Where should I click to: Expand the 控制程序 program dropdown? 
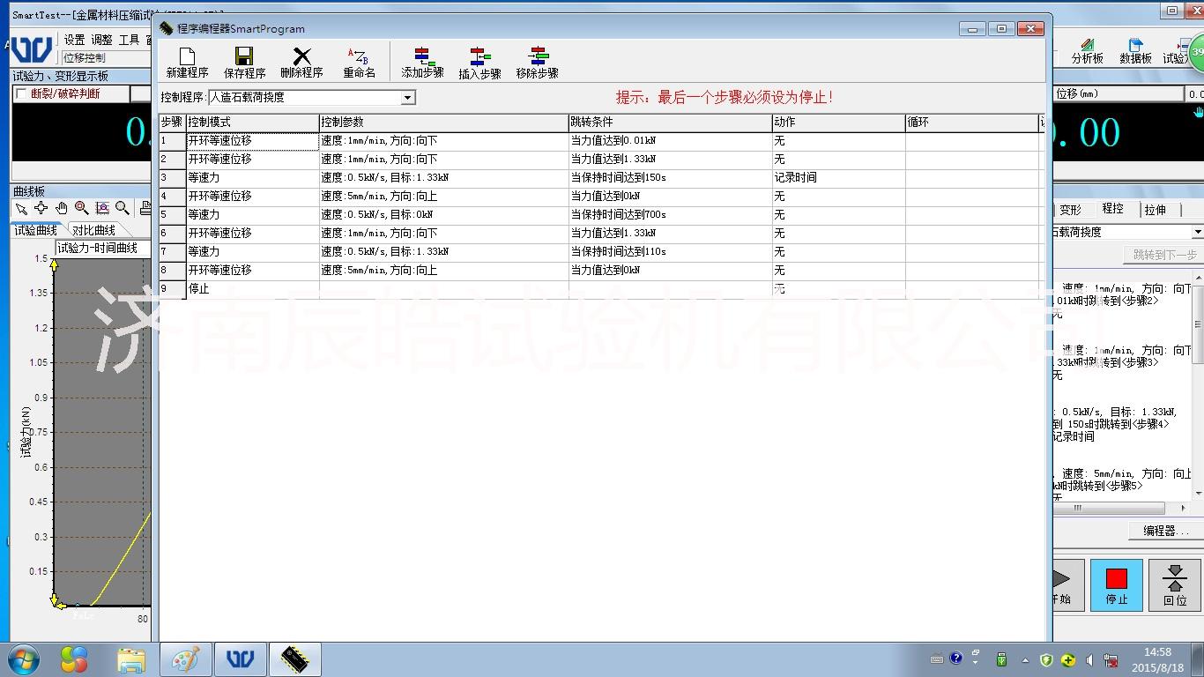408,98
